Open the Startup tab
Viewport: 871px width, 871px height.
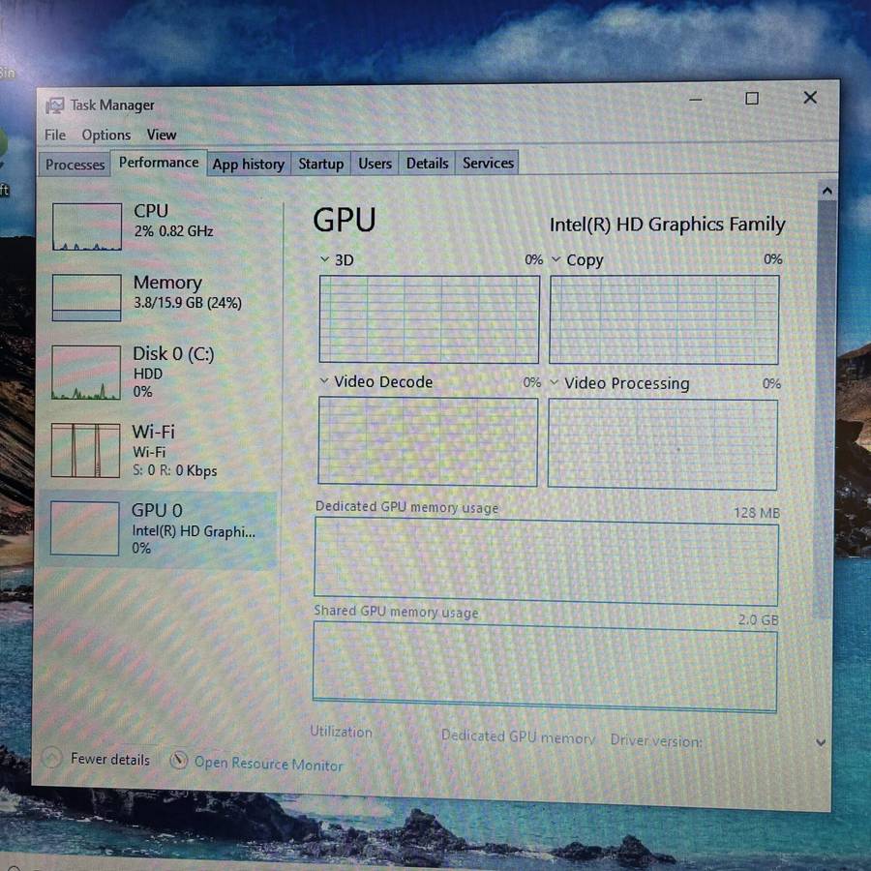[320, 164]
